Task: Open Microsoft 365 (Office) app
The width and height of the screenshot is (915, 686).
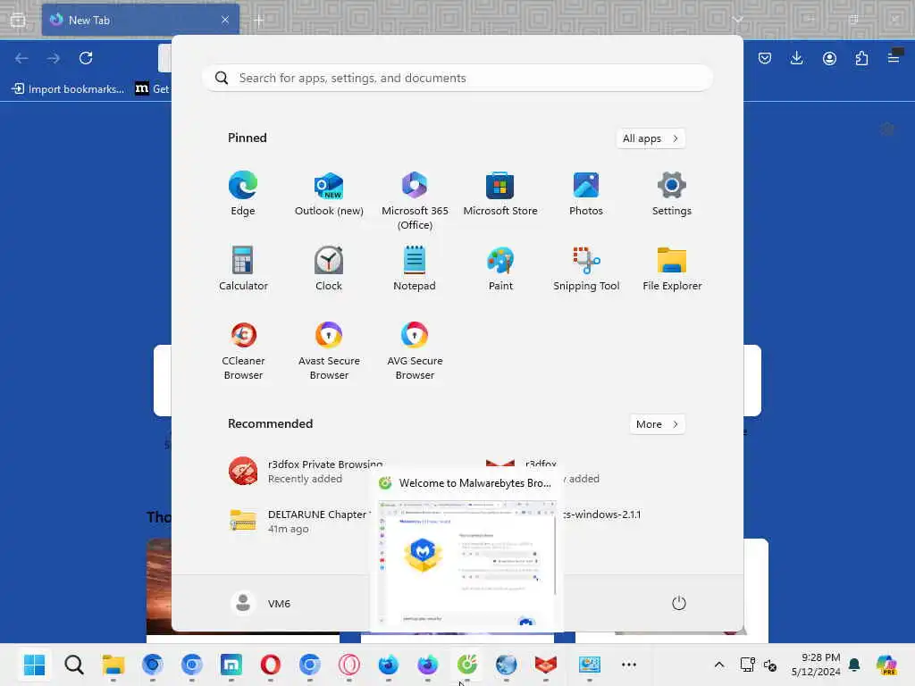Action: coord(415,201)
